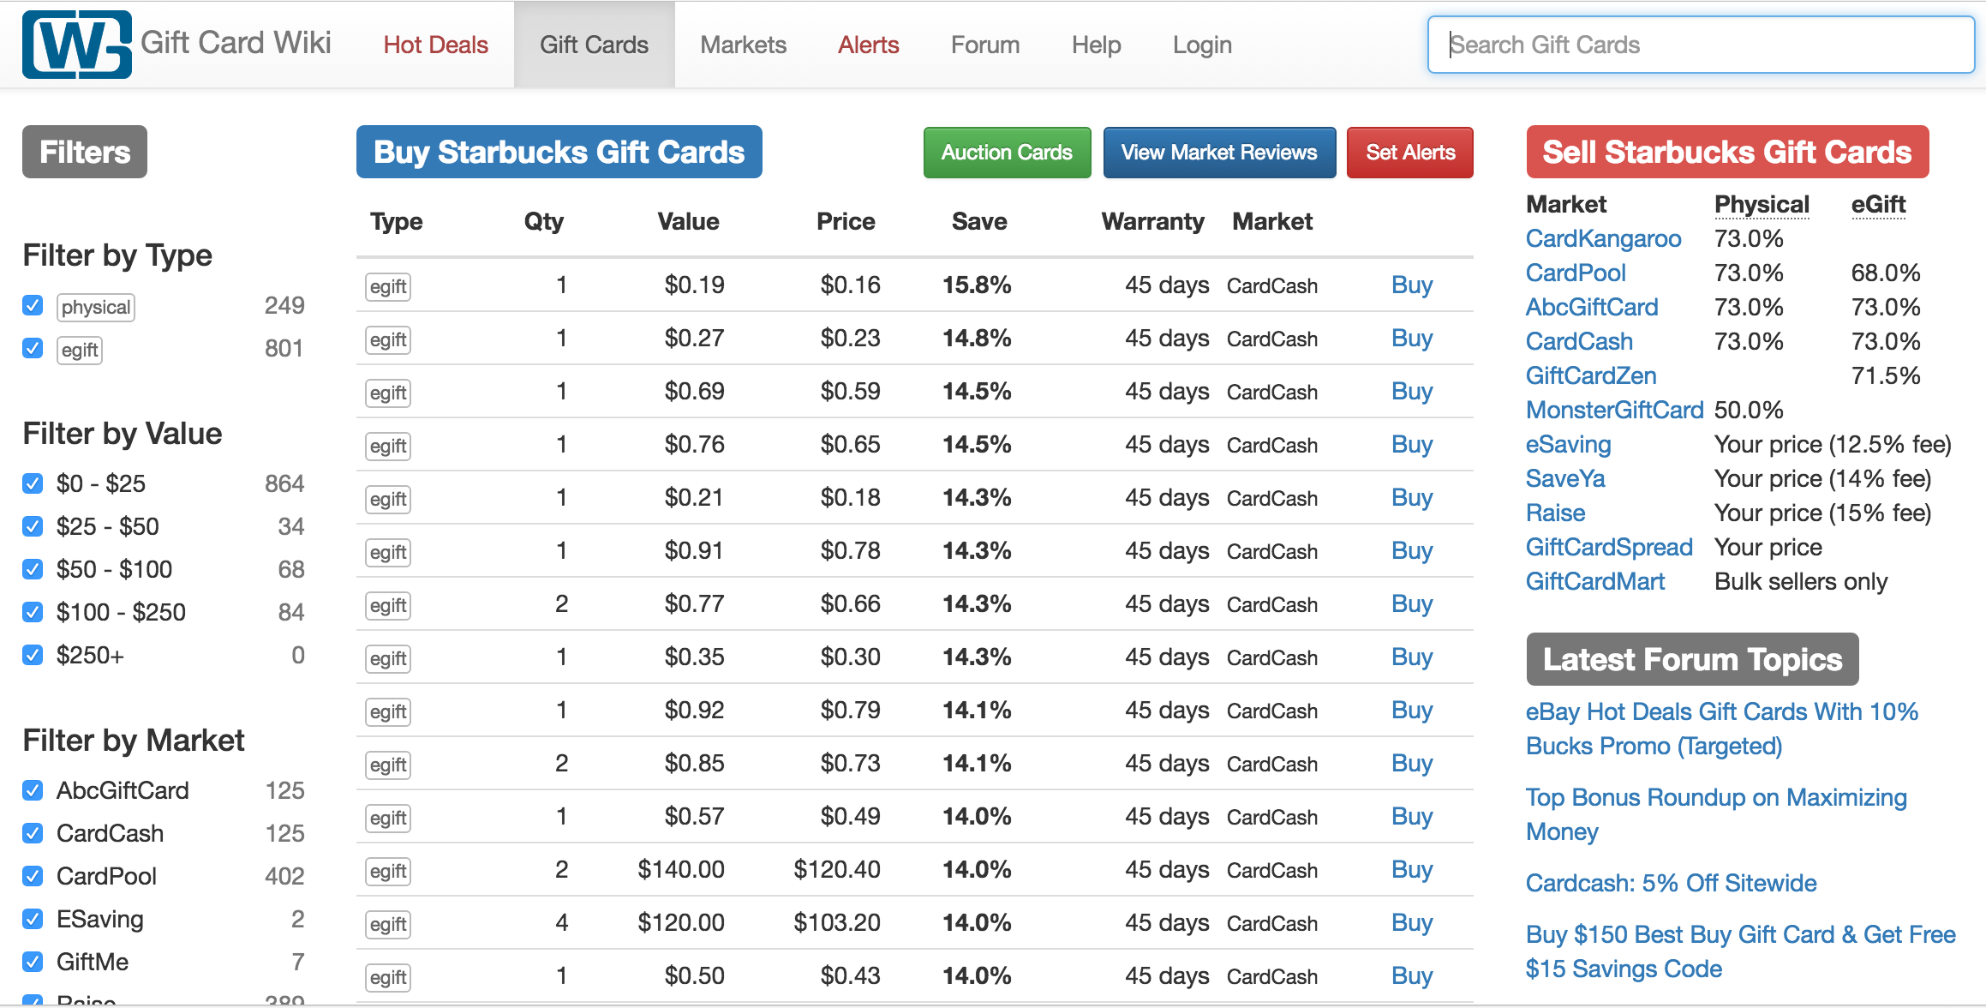
Task: Open Cardcash: 5% Off Sitewide topic
Action: pos(1671,883)
